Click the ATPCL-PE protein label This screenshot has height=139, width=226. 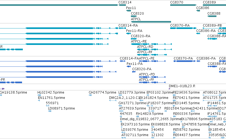point(147,58)
